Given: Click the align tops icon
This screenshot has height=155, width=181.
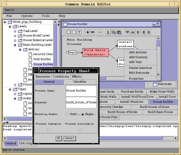Looking at the screenshot, I should (127, 32).
